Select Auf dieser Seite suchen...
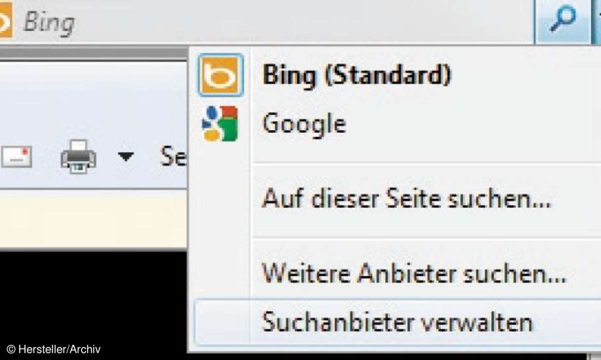Screen dimensions: 601x360 click(406, 199)
